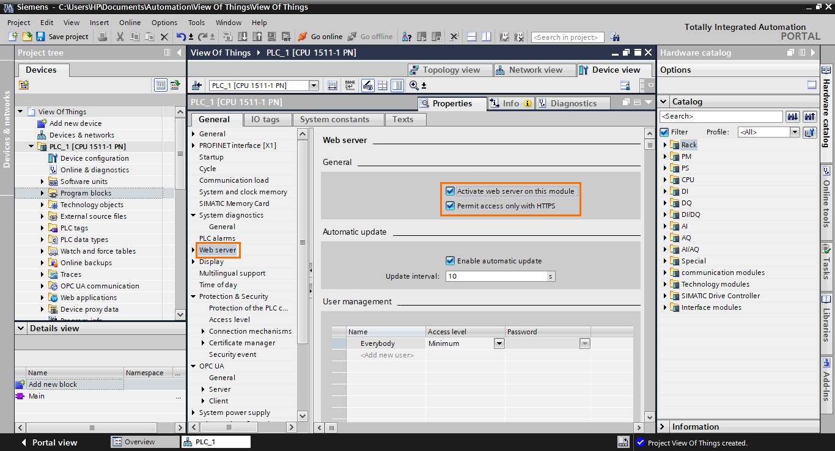Image resolution: width=835 pixels, height=451 pixels.
Task: Click the Open project icon
Action: [x=26, y=37]
